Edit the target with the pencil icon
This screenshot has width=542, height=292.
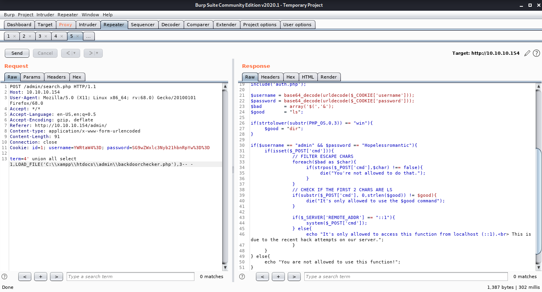pos(527,53)
